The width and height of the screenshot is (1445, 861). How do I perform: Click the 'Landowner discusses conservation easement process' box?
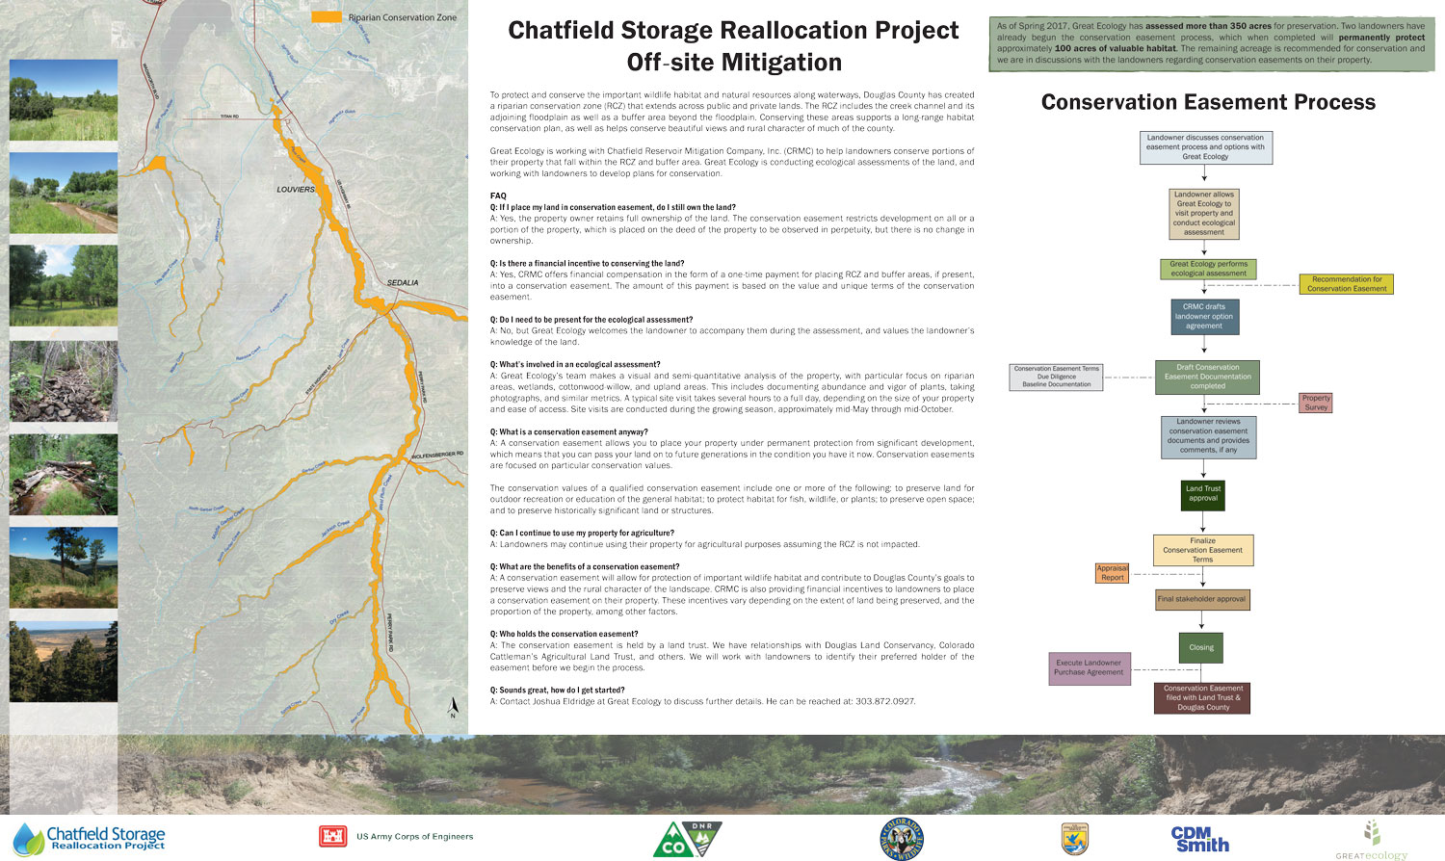[1205, 147]
